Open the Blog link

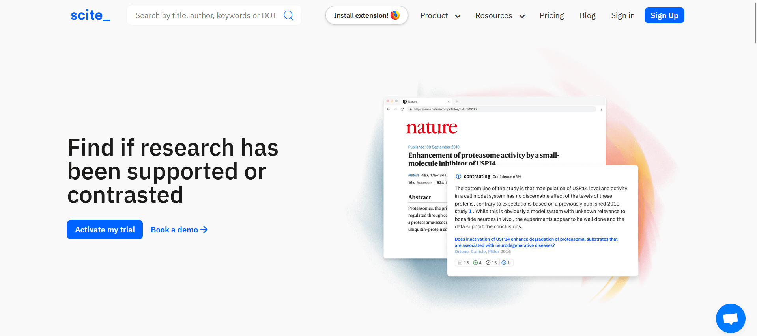pos(587,15)
